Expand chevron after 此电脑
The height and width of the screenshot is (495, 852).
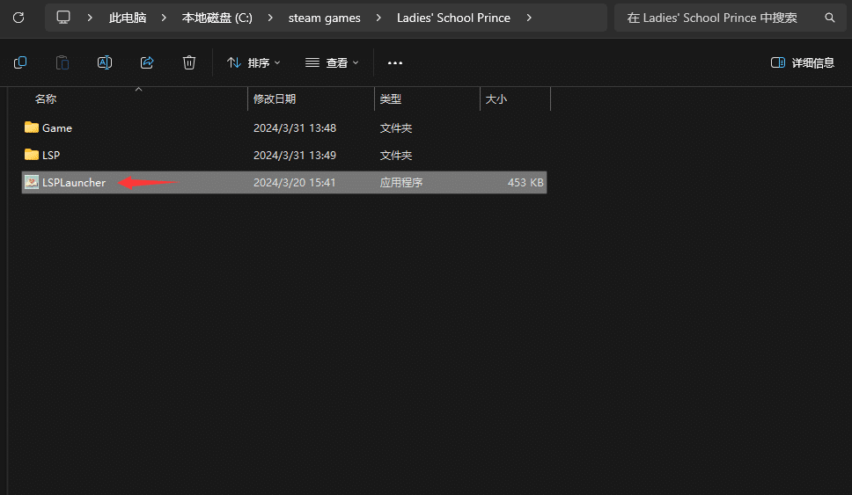point(164,18)
